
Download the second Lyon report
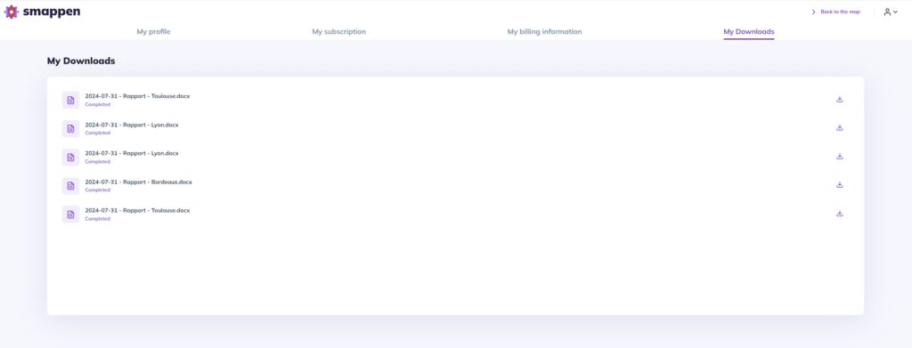coord(839,157)
